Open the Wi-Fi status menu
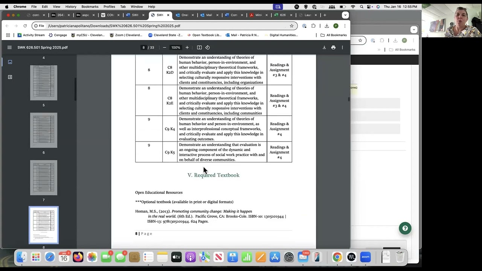 pos(353,7)
